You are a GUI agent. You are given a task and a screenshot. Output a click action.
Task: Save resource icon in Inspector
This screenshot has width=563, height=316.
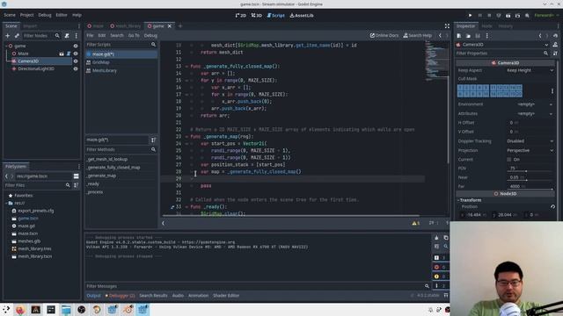(x=478, y=36)
